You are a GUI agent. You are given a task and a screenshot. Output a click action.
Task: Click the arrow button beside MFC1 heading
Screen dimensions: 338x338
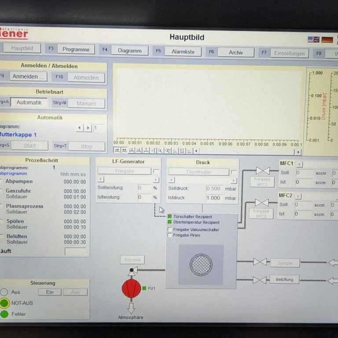(299, 165)
